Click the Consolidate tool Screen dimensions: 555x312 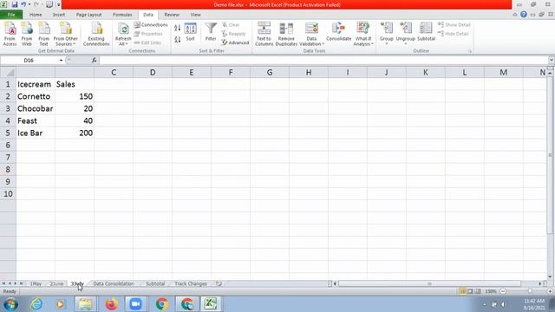339,32
